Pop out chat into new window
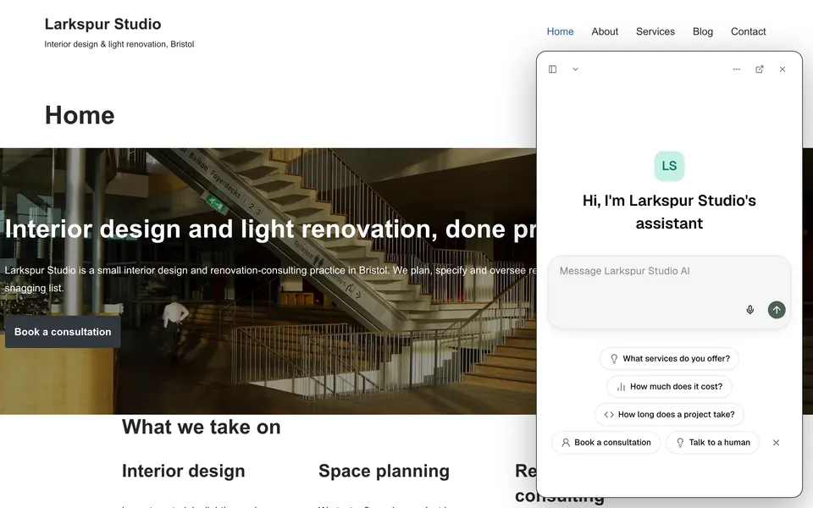 [760, 69]
